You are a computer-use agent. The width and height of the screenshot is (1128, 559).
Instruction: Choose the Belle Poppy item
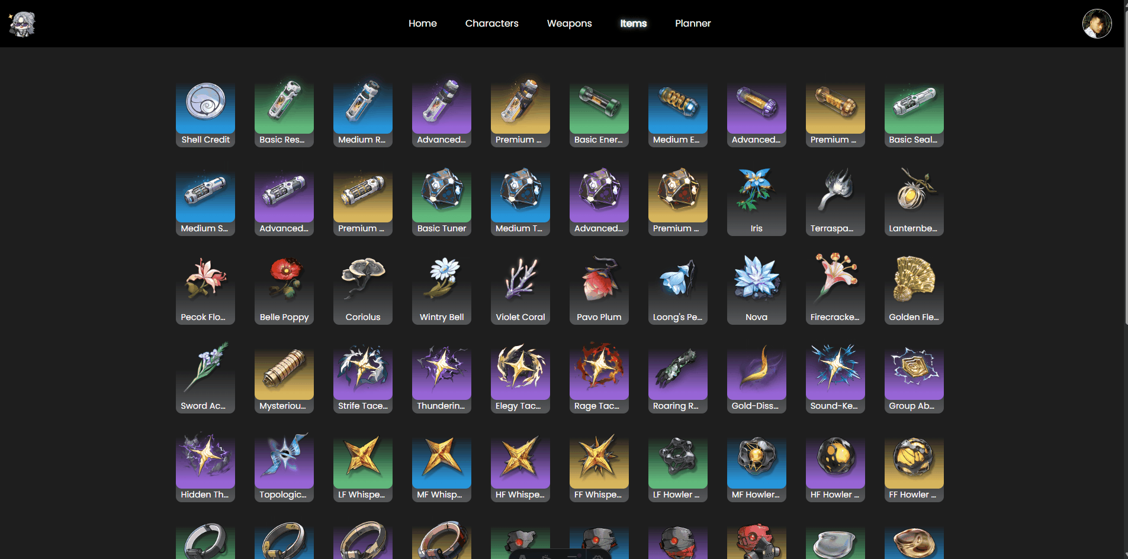[284, 290]
